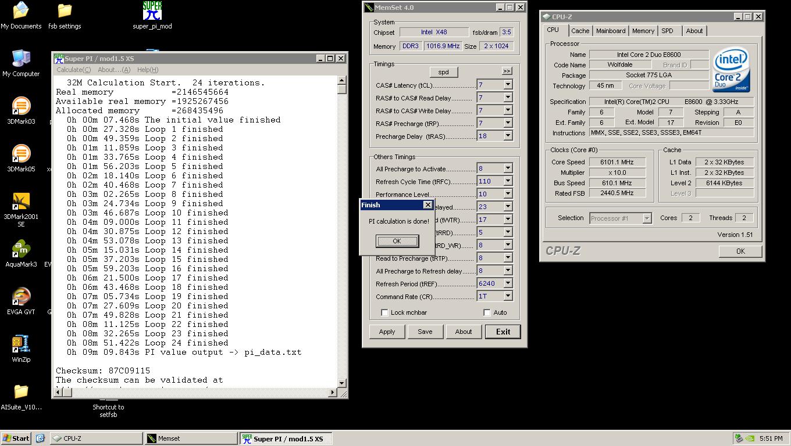Open the Processor #1 selection dropdown
791x446 pixels.
coord(647,218)
